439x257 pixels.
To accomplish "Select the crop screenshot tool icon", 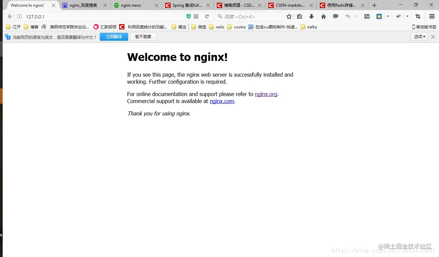I will 418,16.
